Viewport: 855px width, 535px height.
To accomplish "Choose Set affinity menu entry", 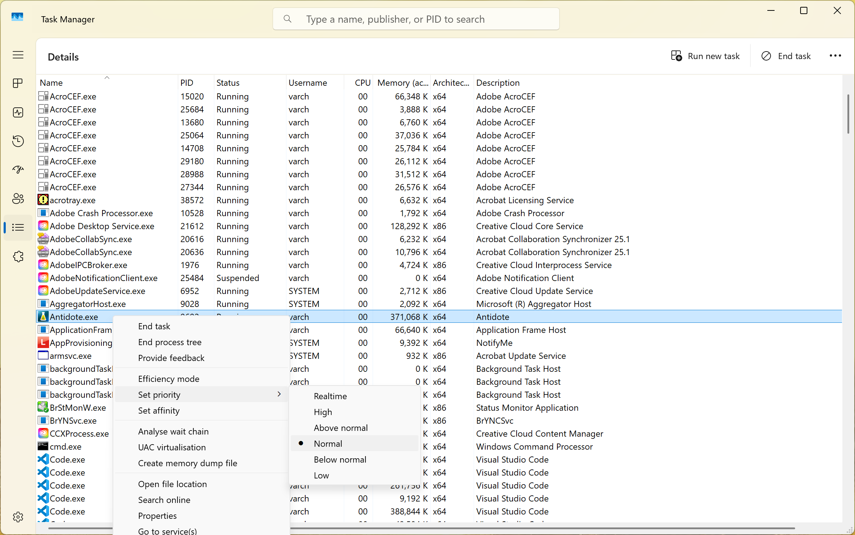I will point(201,410).
